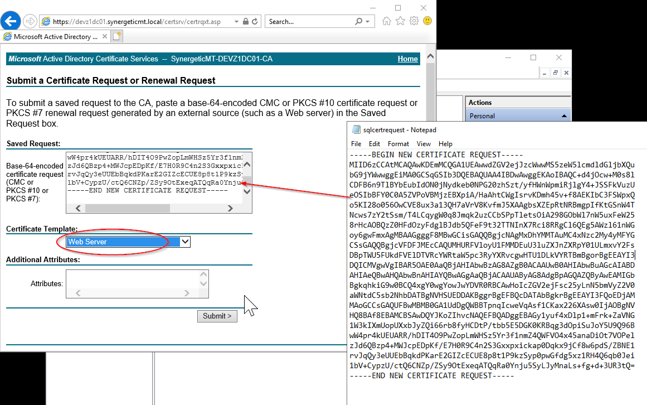647x405 pixels.
Task: Open a new IE tab
Action: pyautogui.click(x=117, y=36)
